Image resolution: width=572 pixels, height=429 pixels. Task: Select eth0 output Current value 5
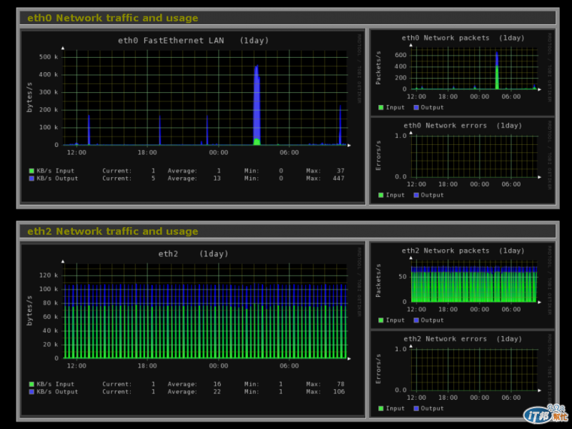153,178
